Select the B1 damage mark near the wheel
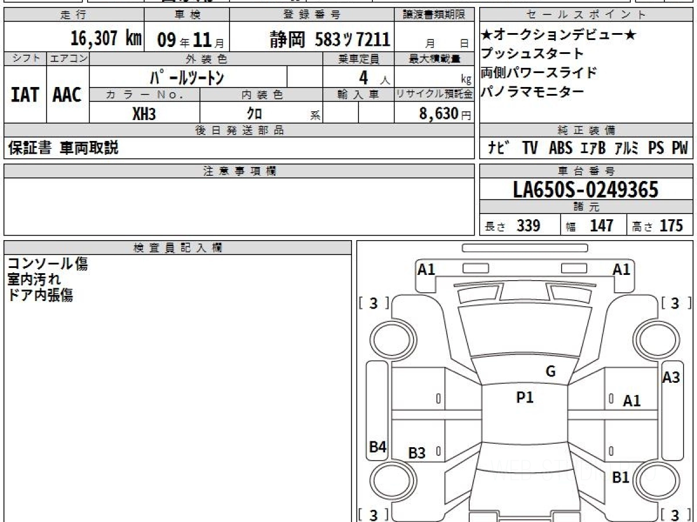Screen dimensions: 697x522 (x=621, y=477)
